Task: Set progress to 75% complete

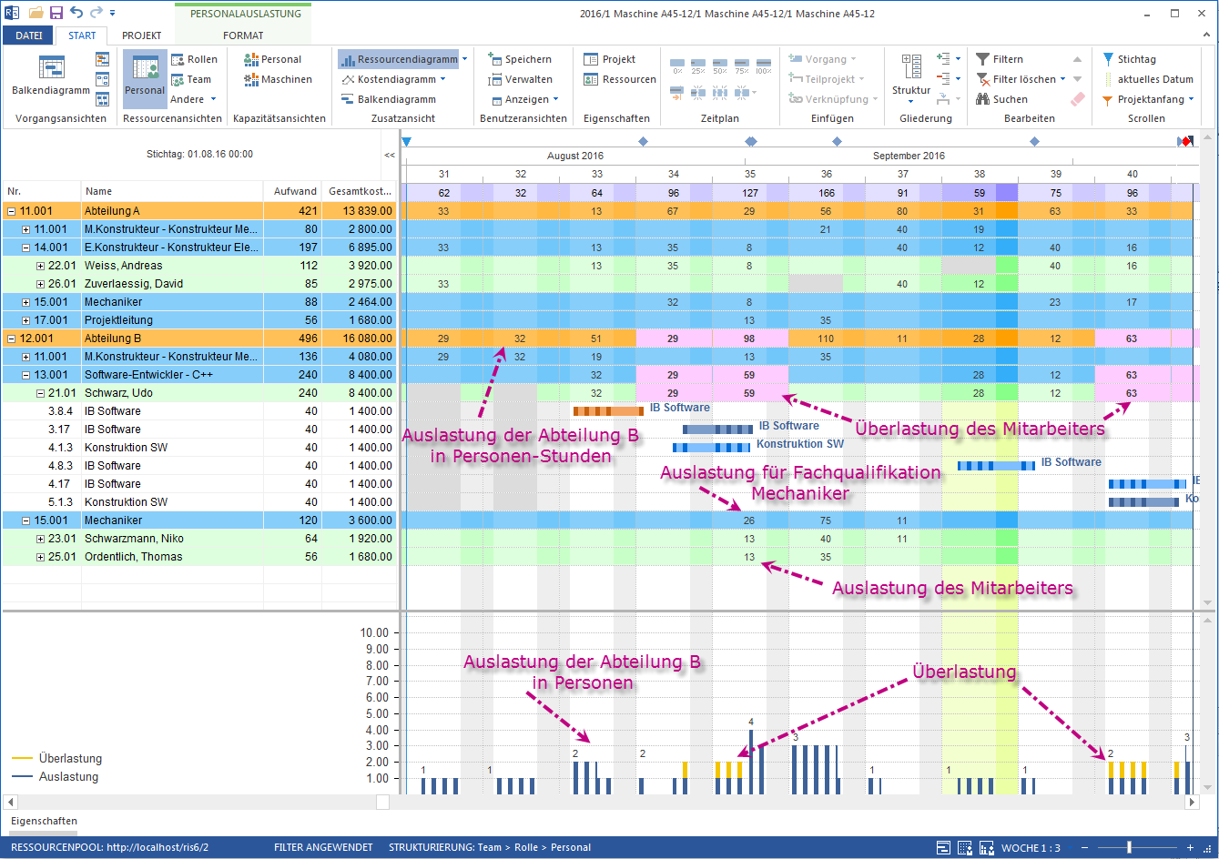Action: coord(742,66)
